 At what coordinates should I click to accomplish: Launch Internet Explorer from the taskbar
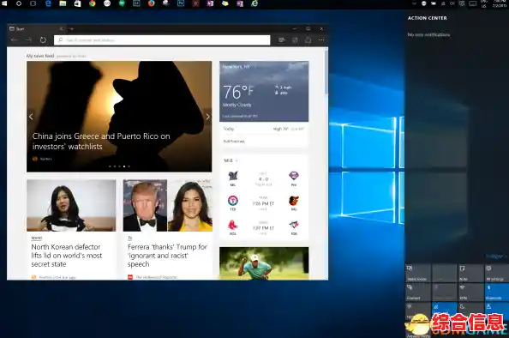click(x=254, y=3)
